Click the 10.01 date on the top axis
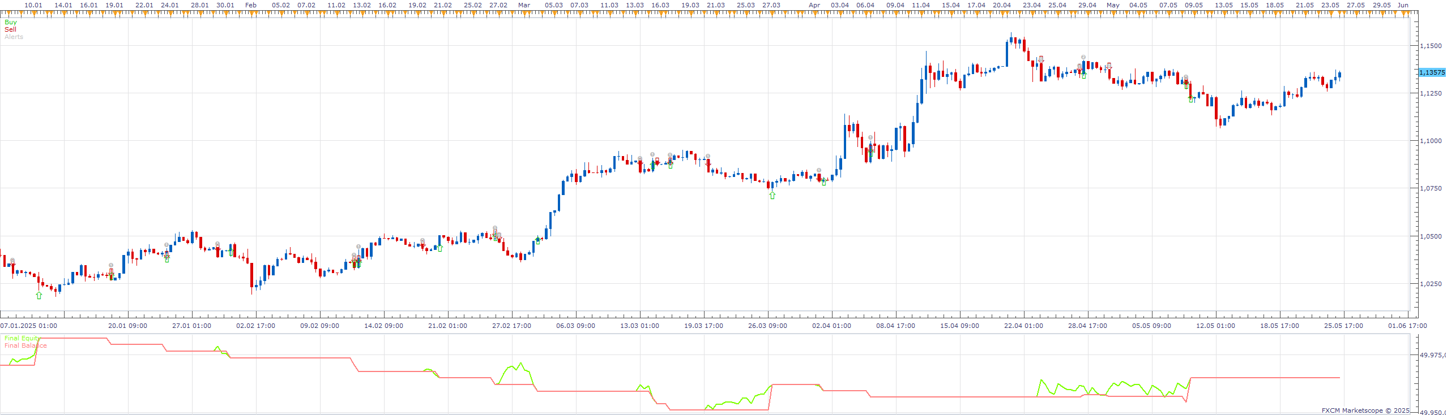1447x415 pixels. tap(34, 5)
